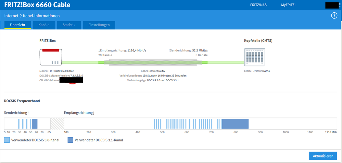This screenshot has width=342, height=163.
Task: Click the DOCSIS 3.1 legend swatch
Action: tap(70, 140)
